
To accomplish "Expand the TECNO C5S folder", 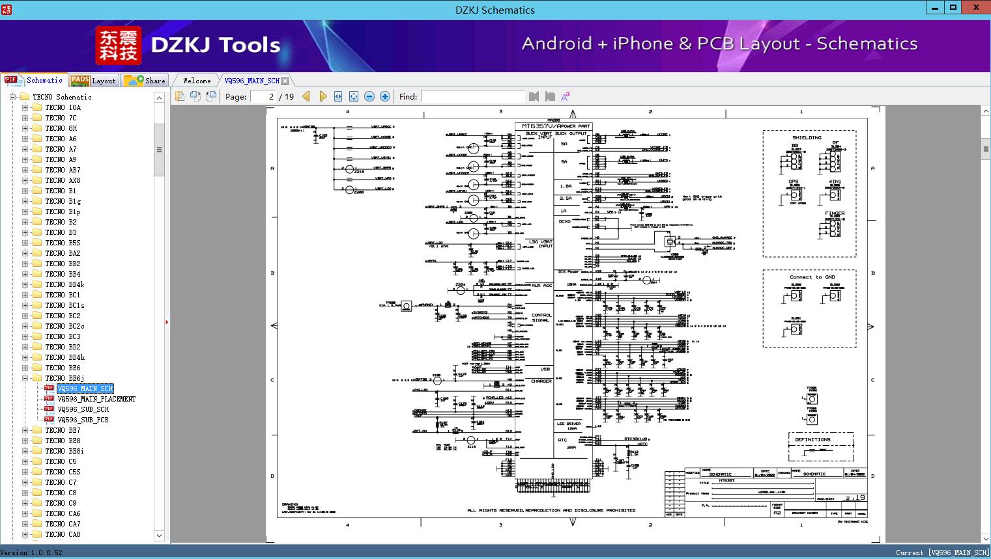I will [x=25, y=472].
